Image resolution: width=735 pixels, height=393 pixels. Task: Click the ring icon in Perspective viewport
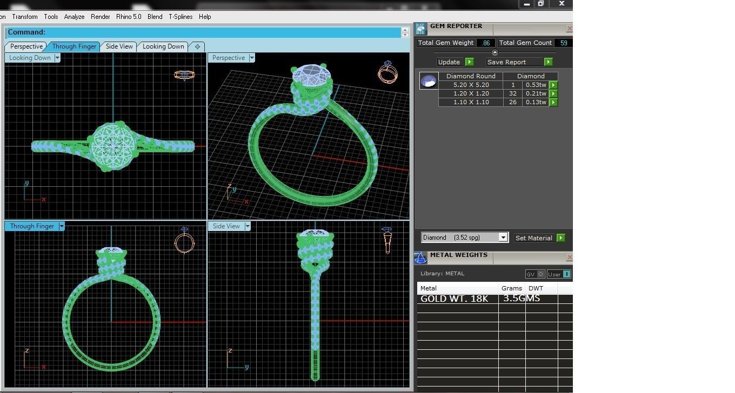[387, 72]
